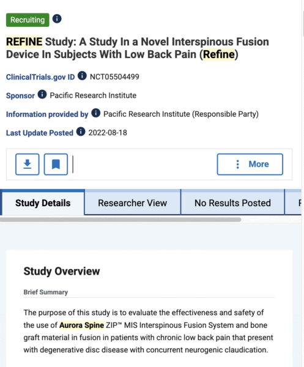The height and width of the screenshot is (367, 304).
Task: Select the partially visible tab at right edge
Action: click(x=293, y=203)
